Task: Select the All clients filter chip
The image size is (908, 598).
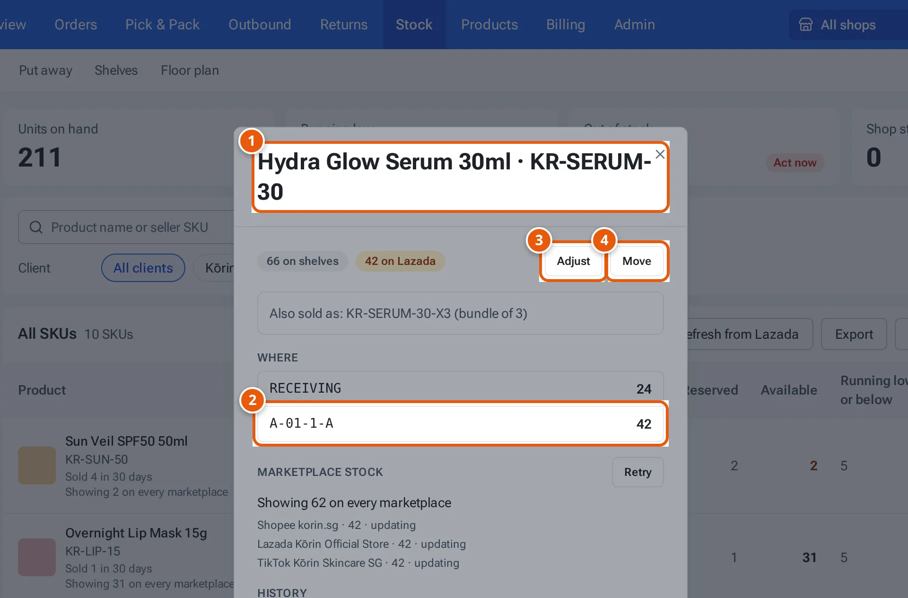Action: coord(143,268)
